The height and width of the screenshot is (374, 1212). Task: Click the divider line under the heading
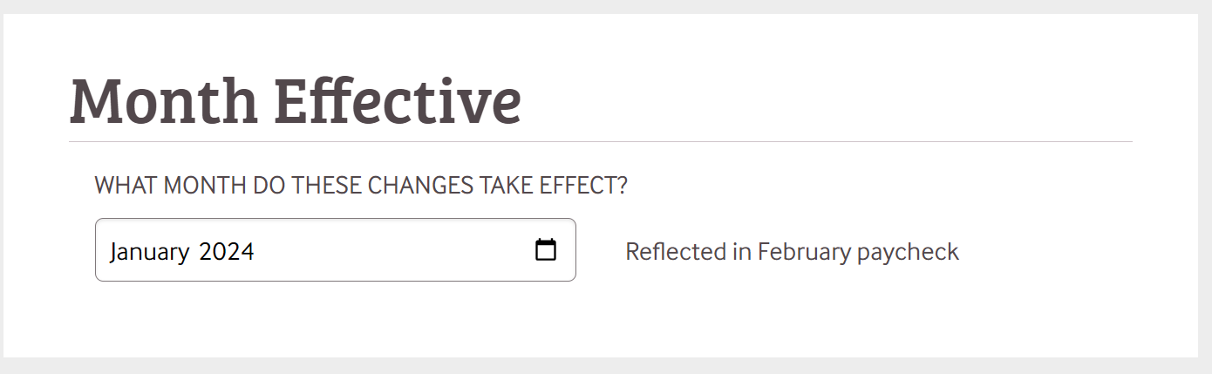(x=600, y=141)
